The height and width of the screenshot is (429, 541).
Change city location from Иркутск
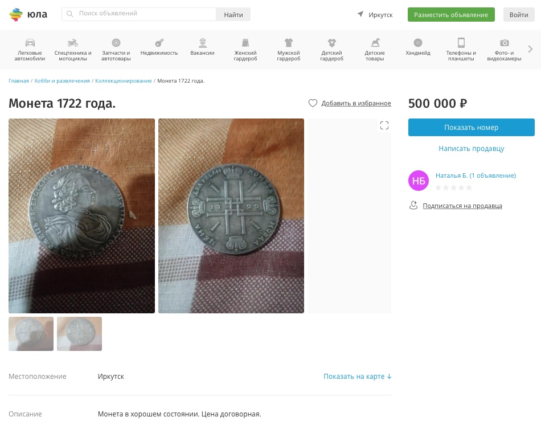point(375,15)
